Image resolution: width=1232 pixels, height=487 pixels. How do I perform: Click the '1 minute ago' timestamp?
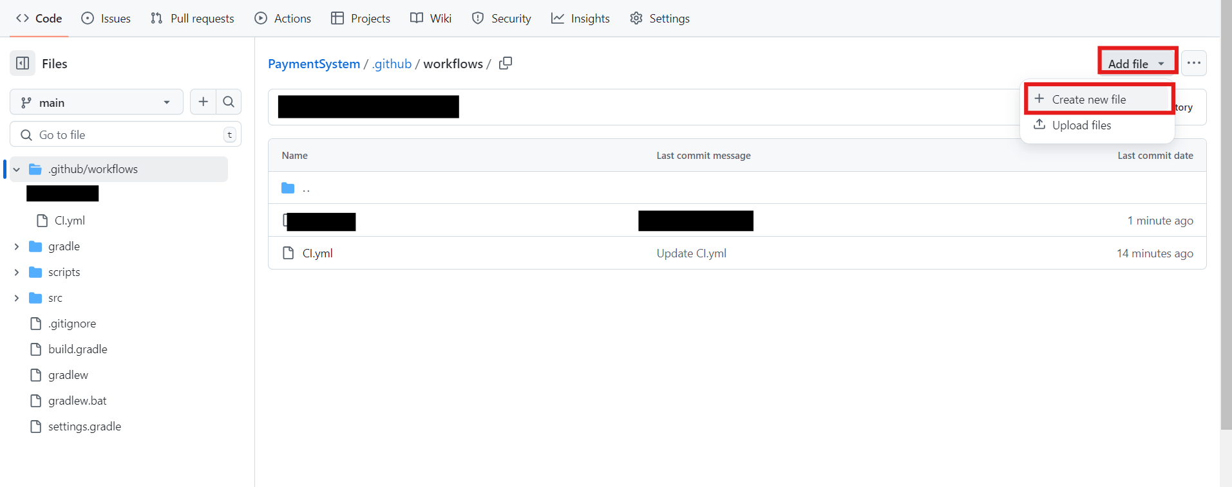click(1160, 221)
